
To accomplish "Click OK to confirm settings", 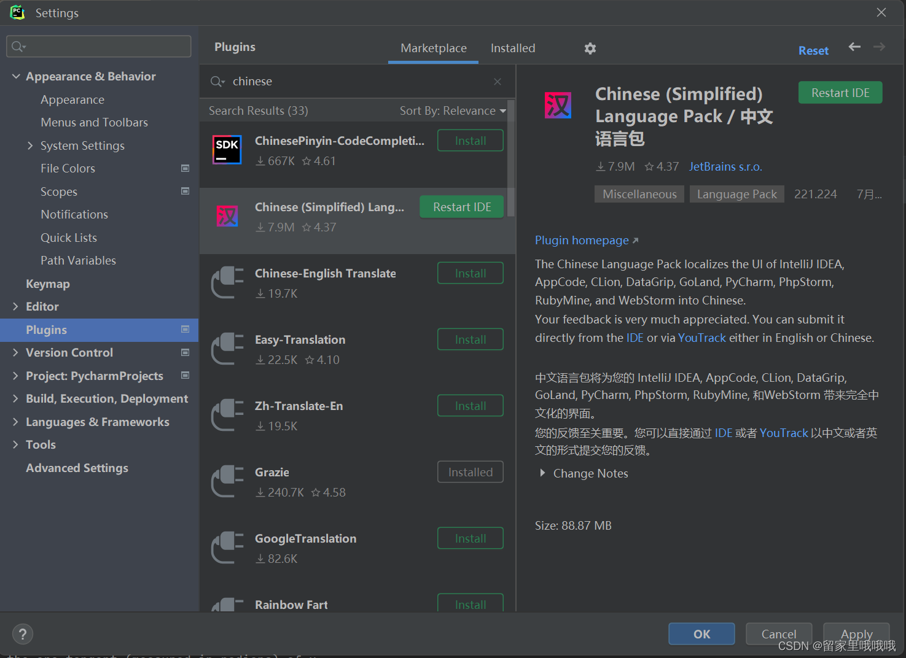I will pyautogui.click(x=701, y=634).
